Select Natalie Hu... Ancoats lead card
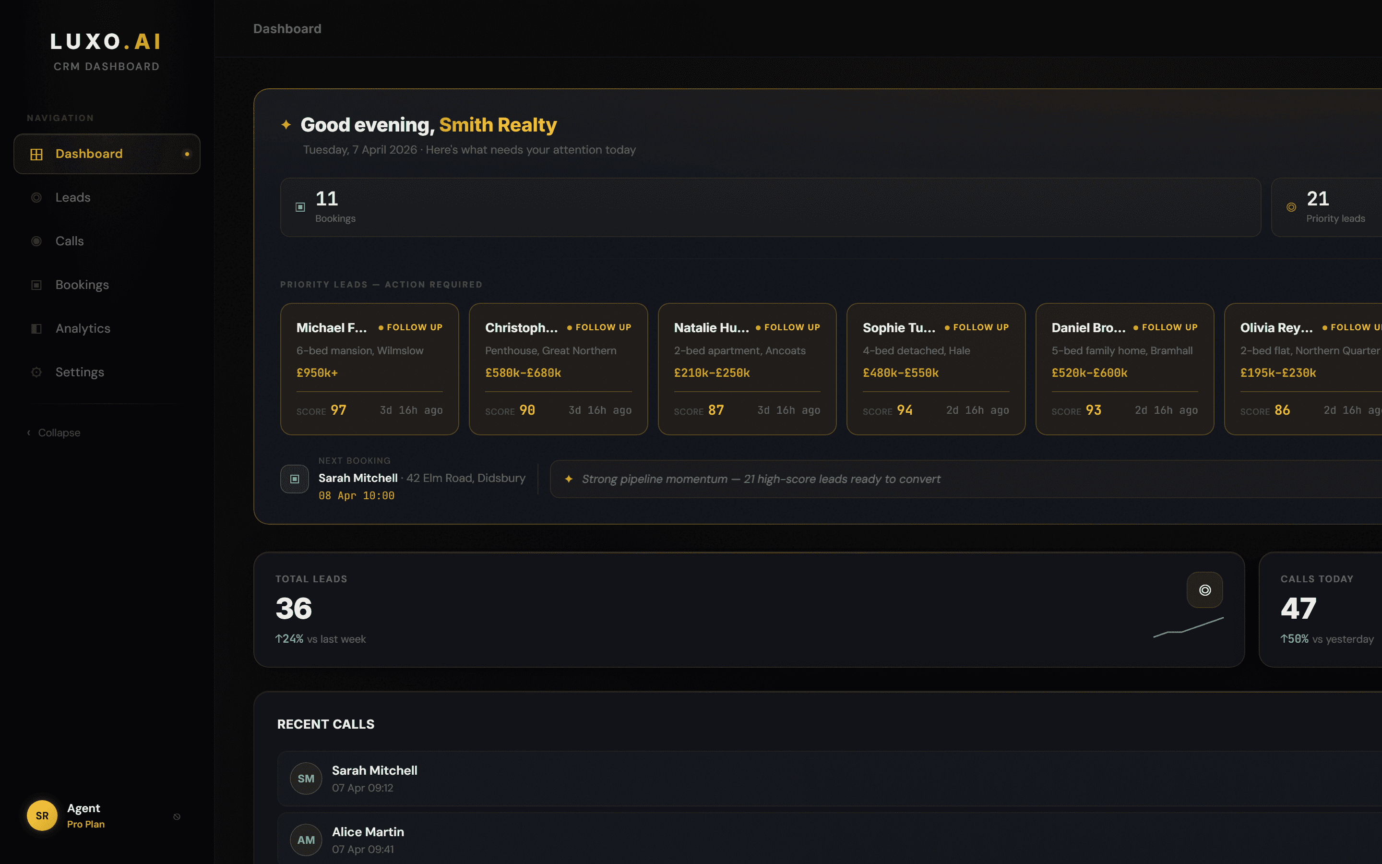Image resolution: width=1382 pixels, height=864 pixels. click(747, 369)
